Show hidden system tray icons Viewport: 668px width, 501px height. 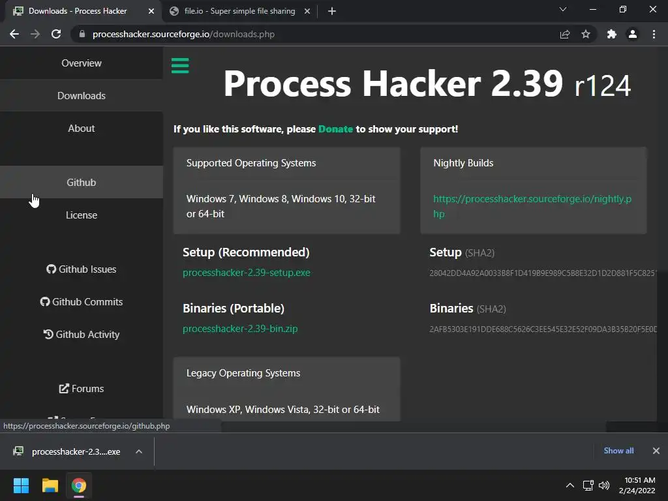[570, 485]
